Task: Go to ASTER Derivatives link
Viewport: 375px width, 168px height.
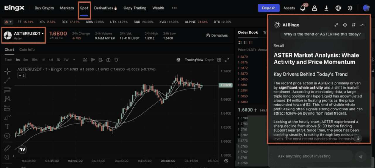Action: (x=217, y=35)
